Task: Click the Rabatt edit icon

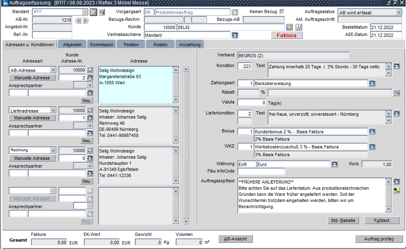Action: point(396,93)
